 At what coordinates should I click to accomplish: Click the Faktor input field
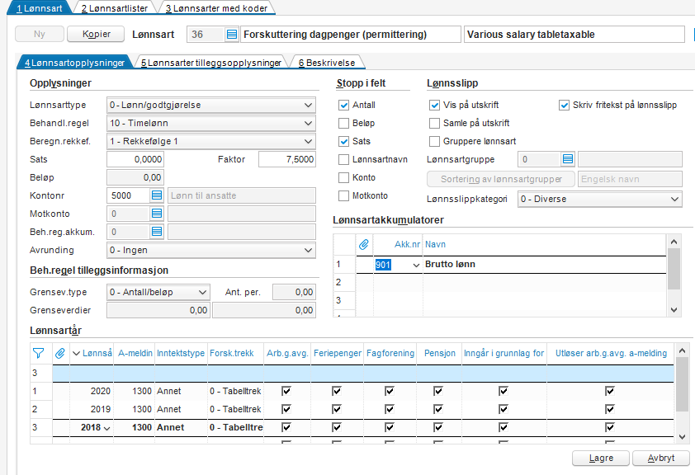[x=286, y=159]
